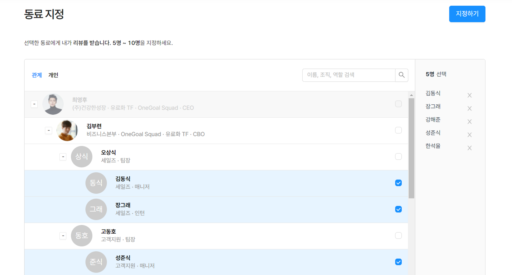
Task: Check the 고동호 checkbox
Action: pos(398,236)
